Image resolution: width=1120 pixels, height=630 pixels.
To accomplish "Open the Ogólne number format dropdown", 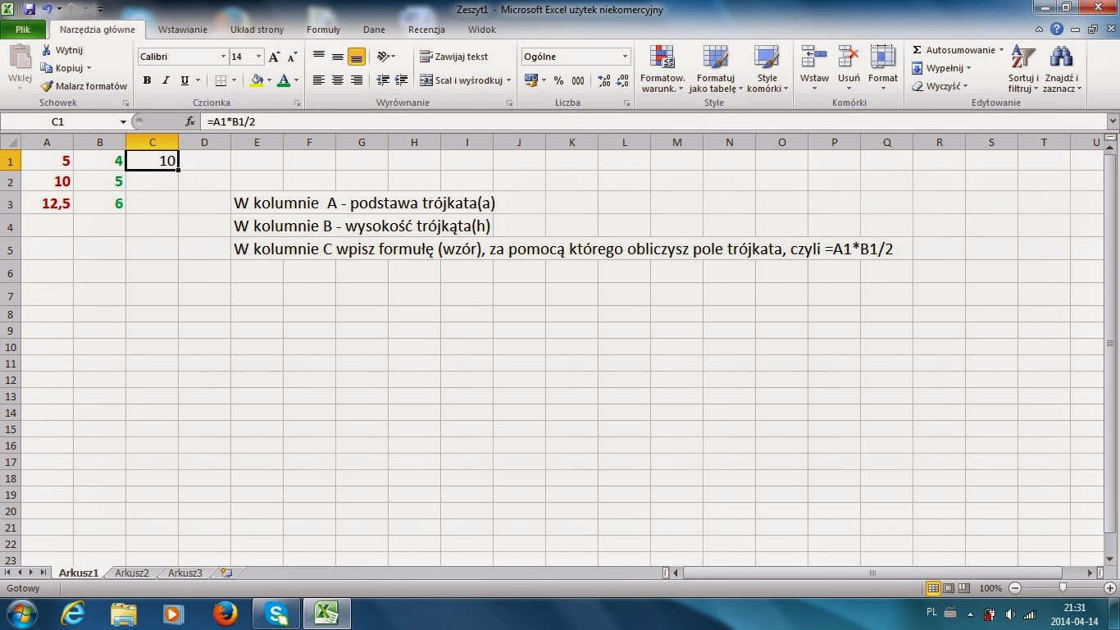I will click(x=625, y=57).
